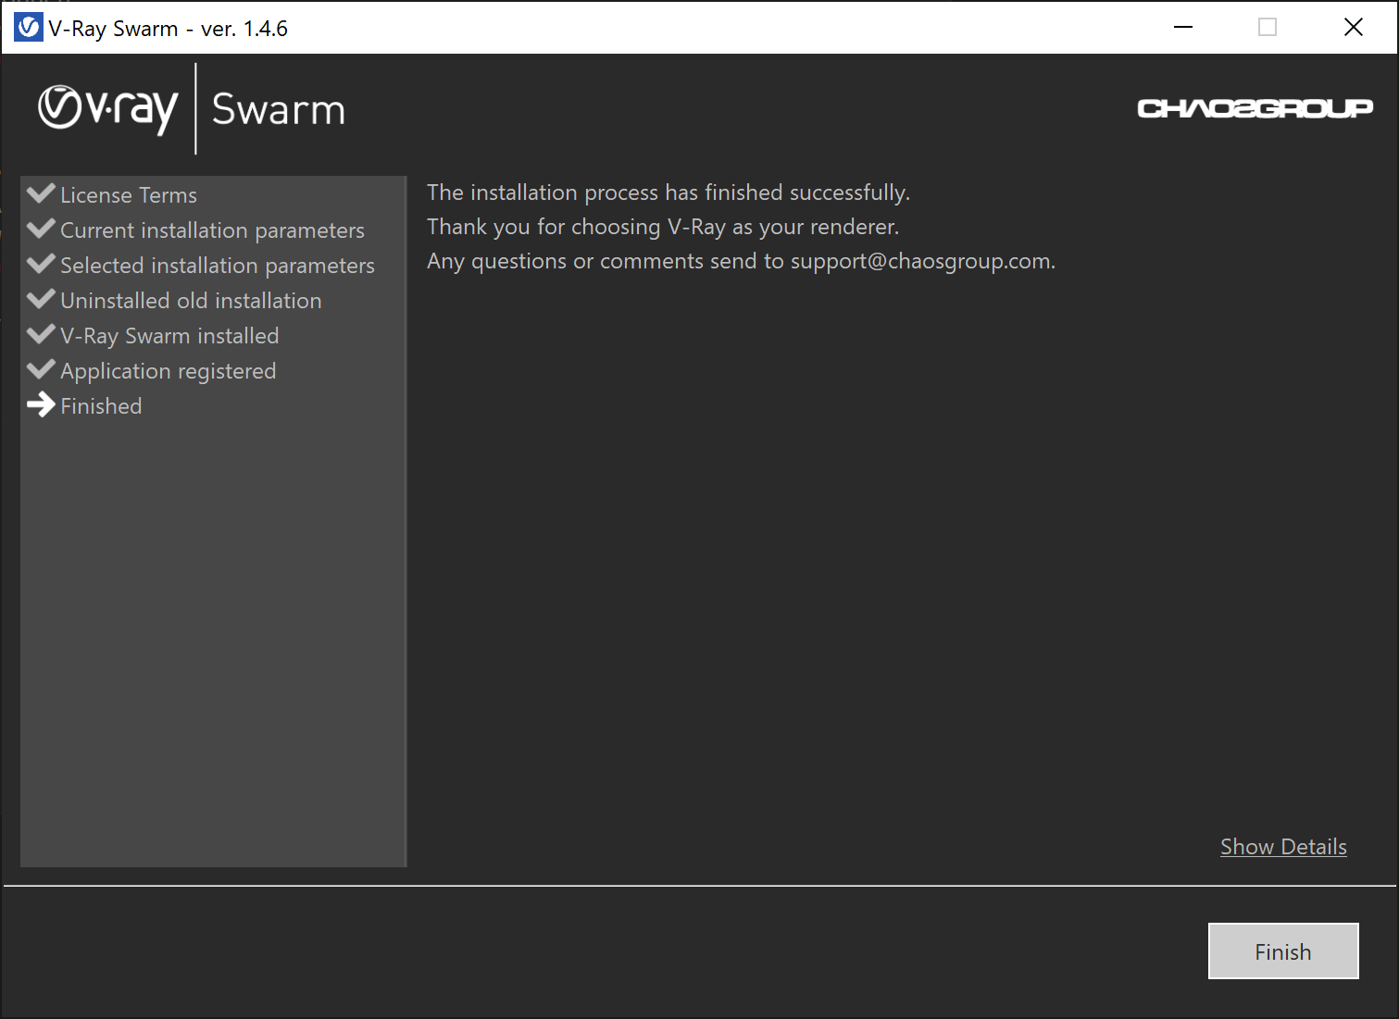Minimize the V-Ray Swarm installer window
Viewport: 1399px width, 1019px height.
pyautogui.click(x=1183, y=28)
